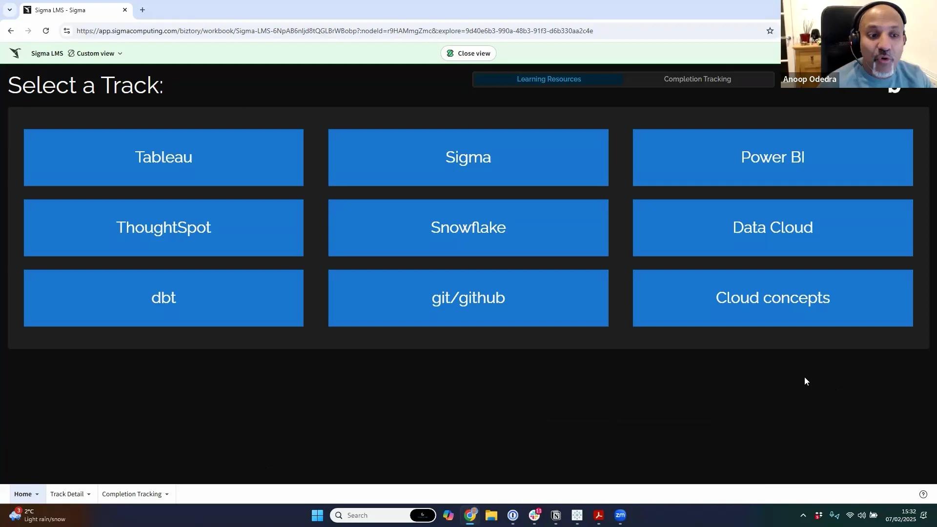Open the Wi-Fi network icon in tray
Image resolution: width=937 pixels, height=527 pixels.
point(850,515)
